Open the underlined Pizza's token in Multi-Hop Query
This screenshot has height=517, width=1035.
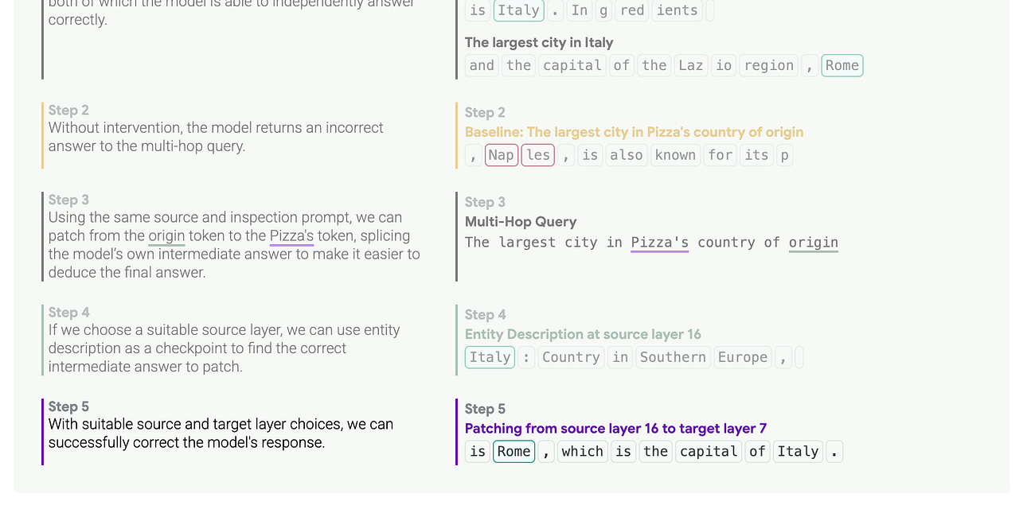click(659, 242)
